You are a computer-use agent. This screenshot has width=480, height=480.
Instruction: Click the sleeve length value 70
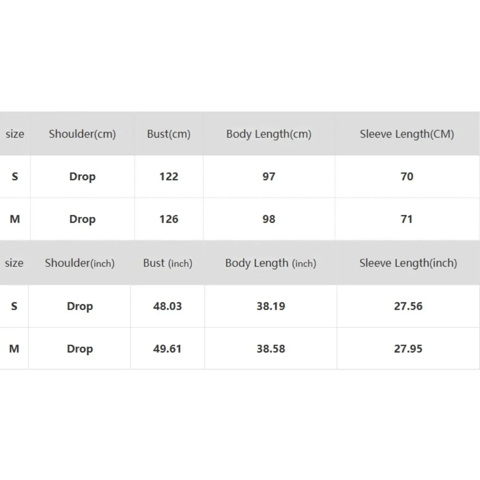click(x=407, y=177)
